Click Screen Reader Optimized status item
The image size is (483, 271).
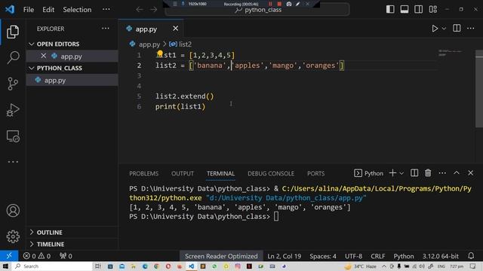221,256
